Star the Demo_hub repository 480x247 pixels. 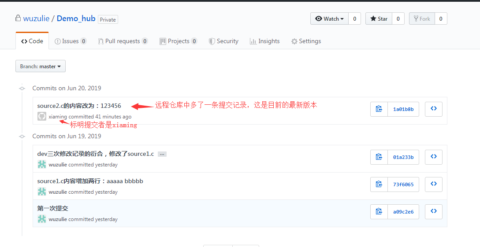point(379,18)
